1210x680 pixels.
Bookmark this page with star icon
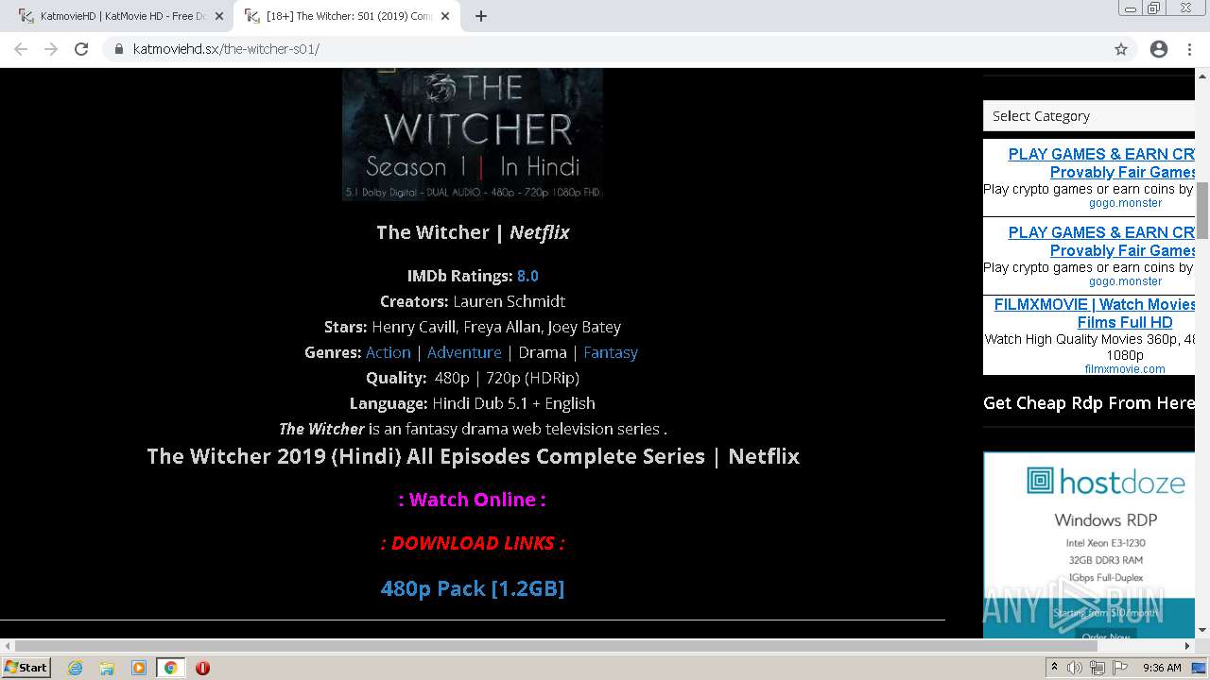point(1121,49)
